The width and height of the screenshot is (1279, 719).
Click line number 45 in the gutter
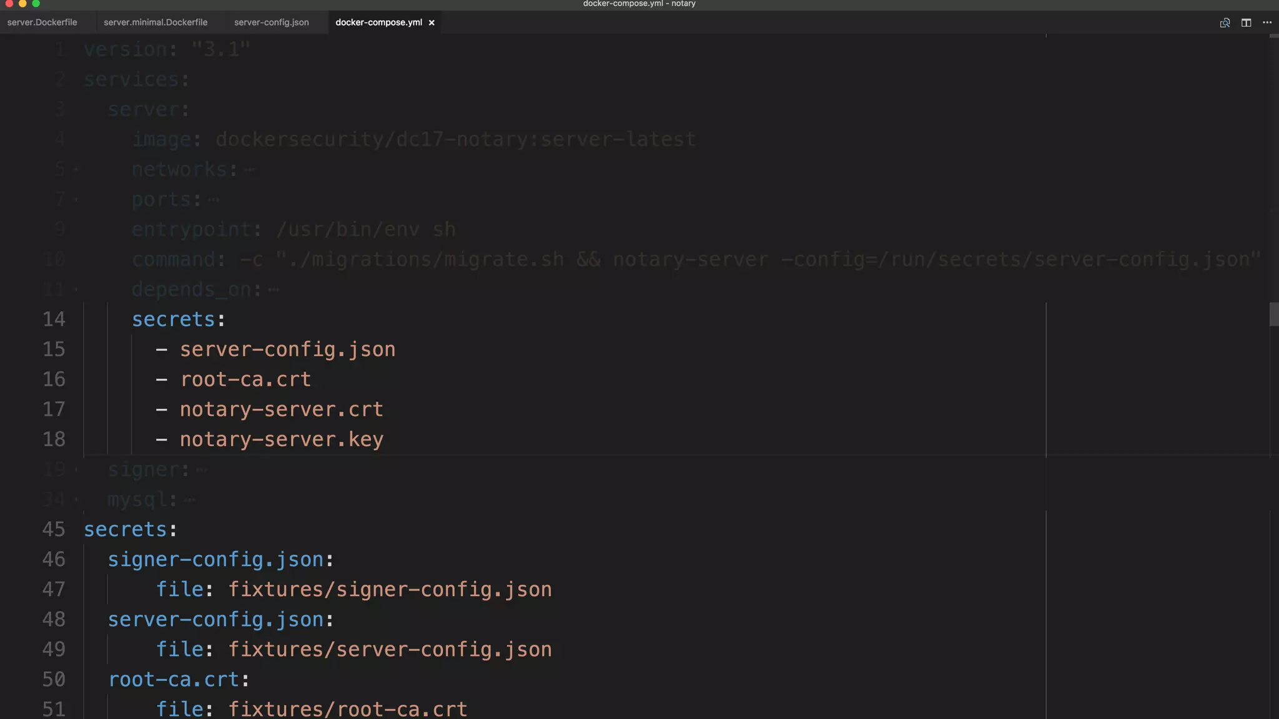pyautogui.click(x=54, y=529)
